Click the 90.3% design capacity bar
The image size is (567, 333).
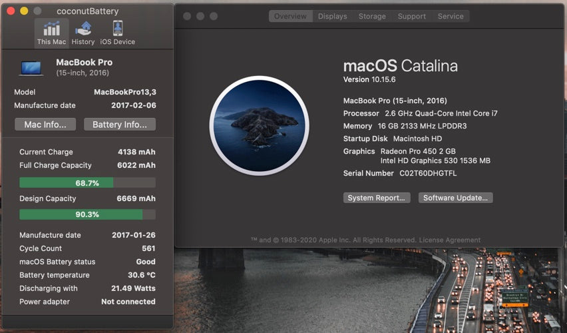pos(87,214)
